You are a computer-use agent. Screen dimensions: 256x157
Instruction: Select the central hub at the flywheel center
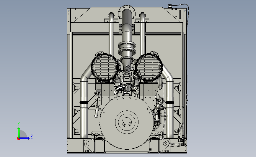pos(127,122)
